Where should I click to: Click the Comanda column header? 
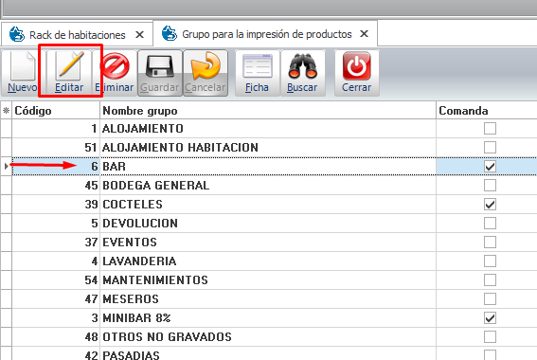[486, 111]
